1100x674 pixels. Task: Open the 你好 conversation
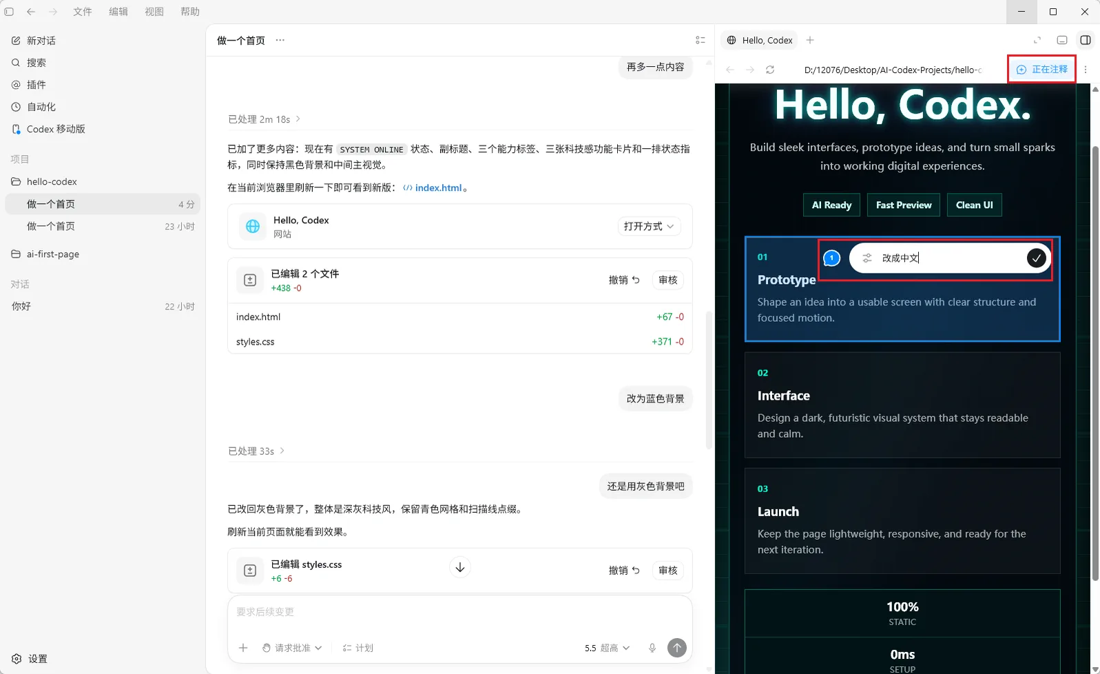pos(103,307)
